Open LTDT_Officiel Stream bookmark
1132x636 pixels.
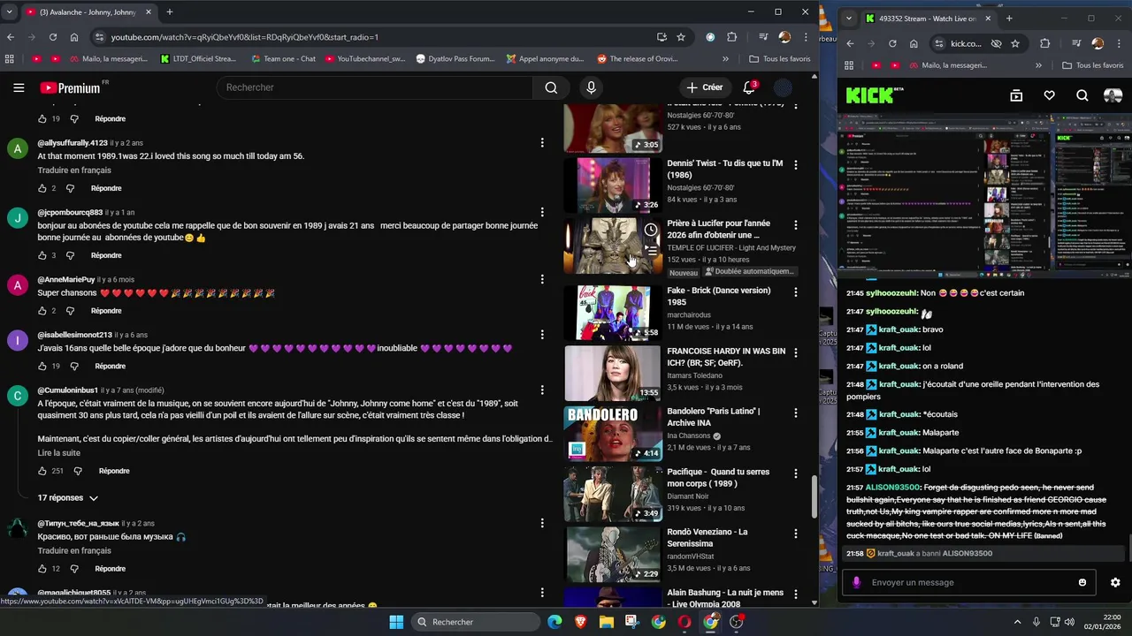[x=198, y=59]
